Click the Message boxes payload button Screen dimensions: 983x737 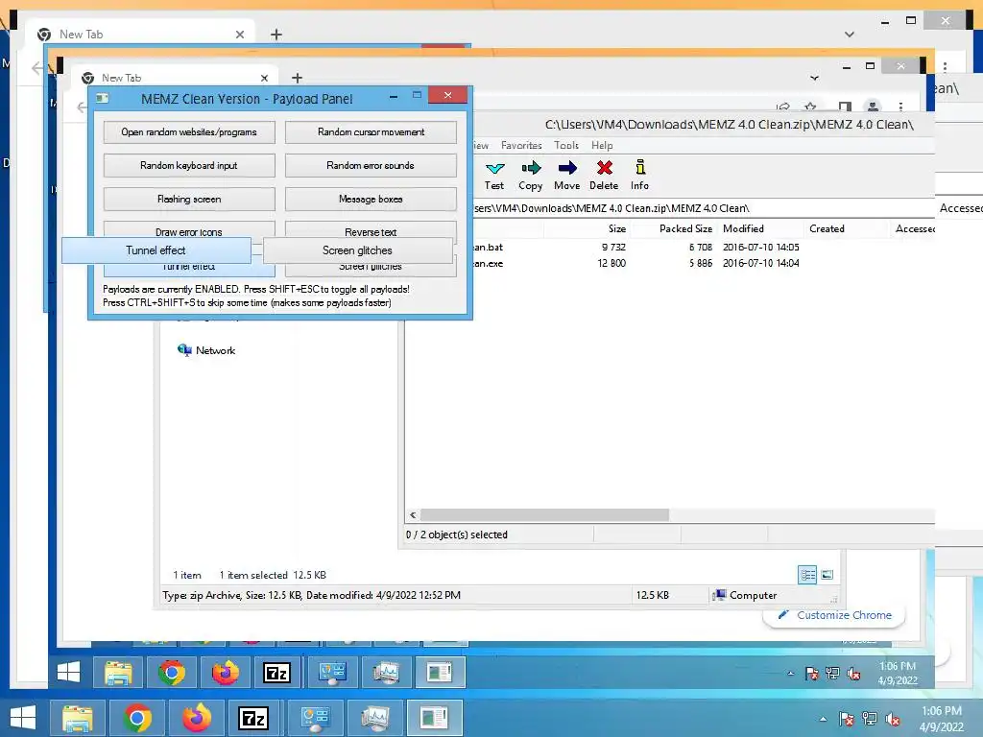(371, 200)
